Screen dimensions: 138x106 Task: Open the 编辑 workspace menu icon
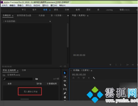(50, 10)
